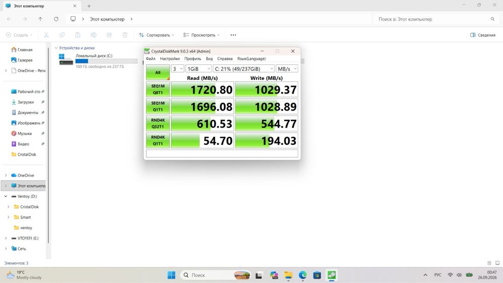This screenshot has width=503, height=283.
Task: Click the 1720.80 sequential read result
Action: click(202, 89)
